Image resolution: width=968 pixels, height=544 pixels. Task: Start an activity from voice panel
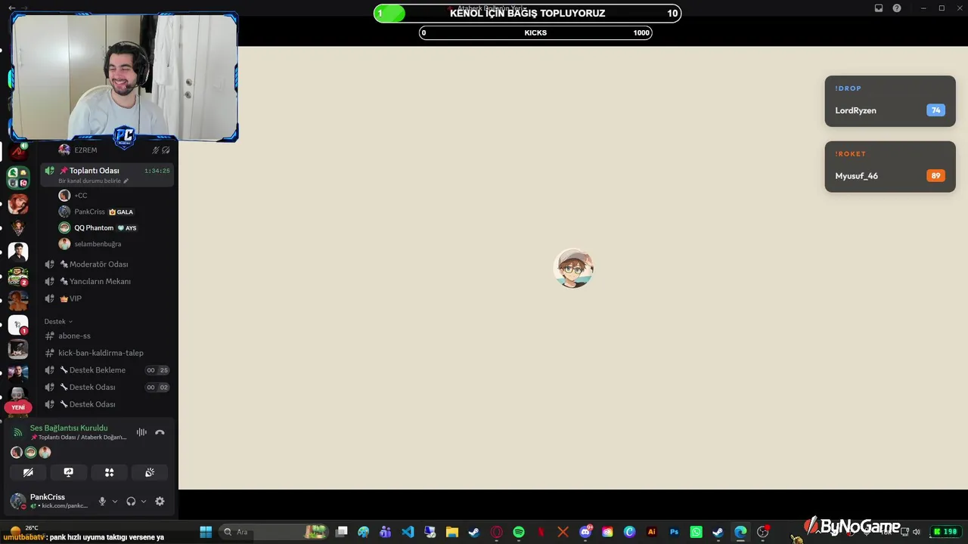pos(109,472)
